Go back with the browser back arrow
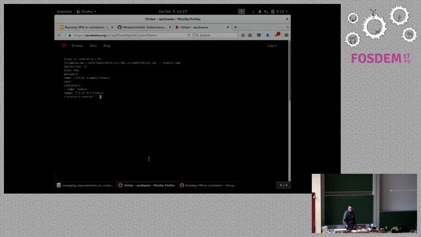The image size is (421, 237). pyautogui.click(x=59, y=35)
